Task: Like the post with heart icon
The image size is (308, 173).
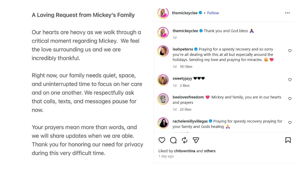Action: pyautogui.click(x=162, y=140)
